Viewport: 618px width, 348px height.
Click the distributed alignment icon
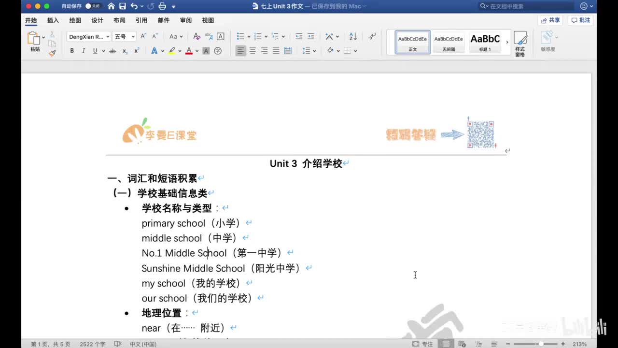click(x=288, y=51)
